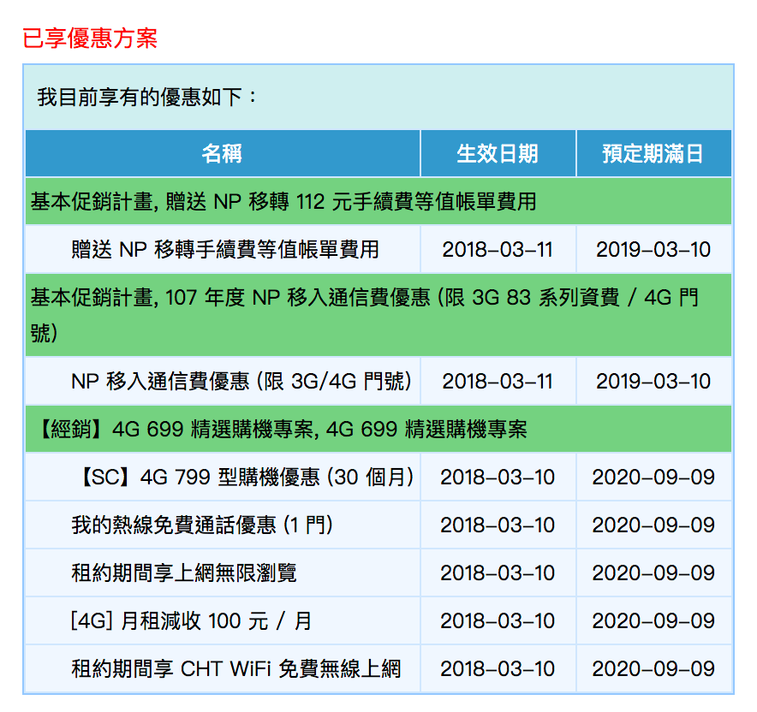Select the green row mentioning NP 移轉 112 元手續費
757x712 pixels.
[x=378, y=201]
